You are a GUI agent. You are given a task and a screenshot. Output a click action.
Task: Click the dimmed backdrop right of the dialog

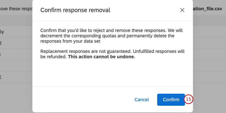(x=210, y=58)
